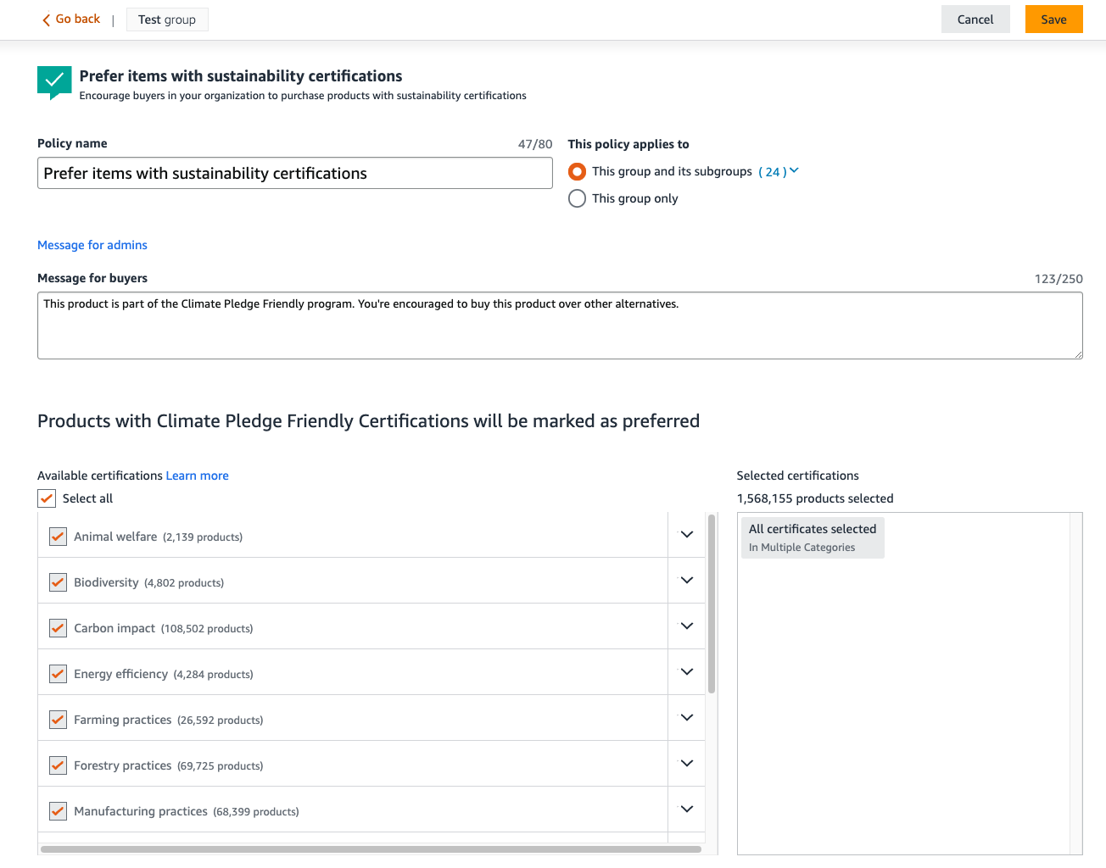Viewport: 1106px width, 868px height.
Task: Uncheck Forestry practices certification
Action: [x=58, y=765]
